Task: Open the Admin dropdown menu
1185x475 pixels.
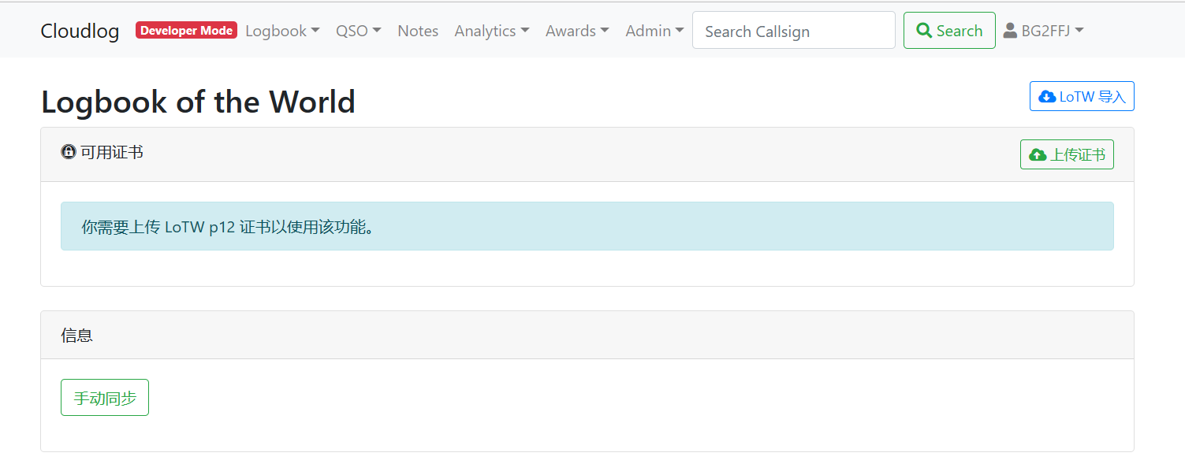Action: click(x=654, y=31)
